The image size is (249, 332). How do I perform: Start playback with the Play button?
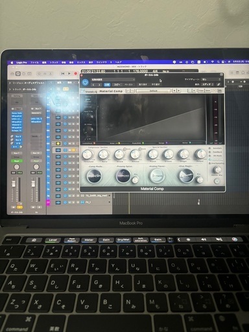coord(69,74)
